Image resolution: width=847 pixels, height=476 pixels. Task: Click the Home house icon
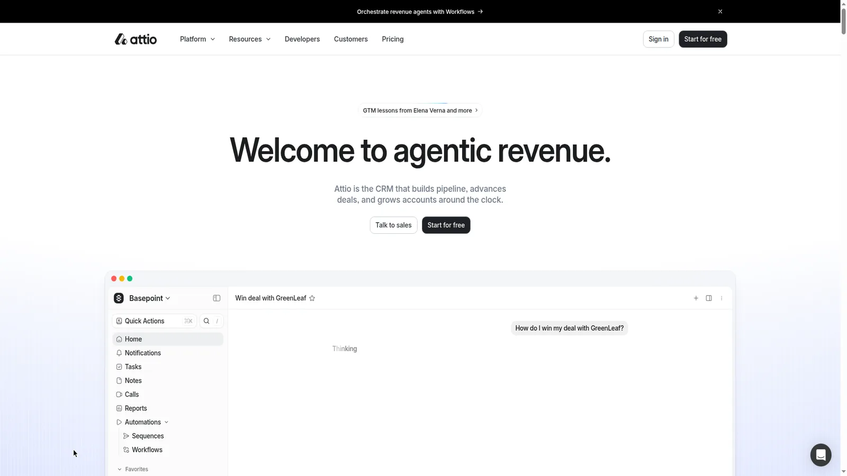point(119,339)
